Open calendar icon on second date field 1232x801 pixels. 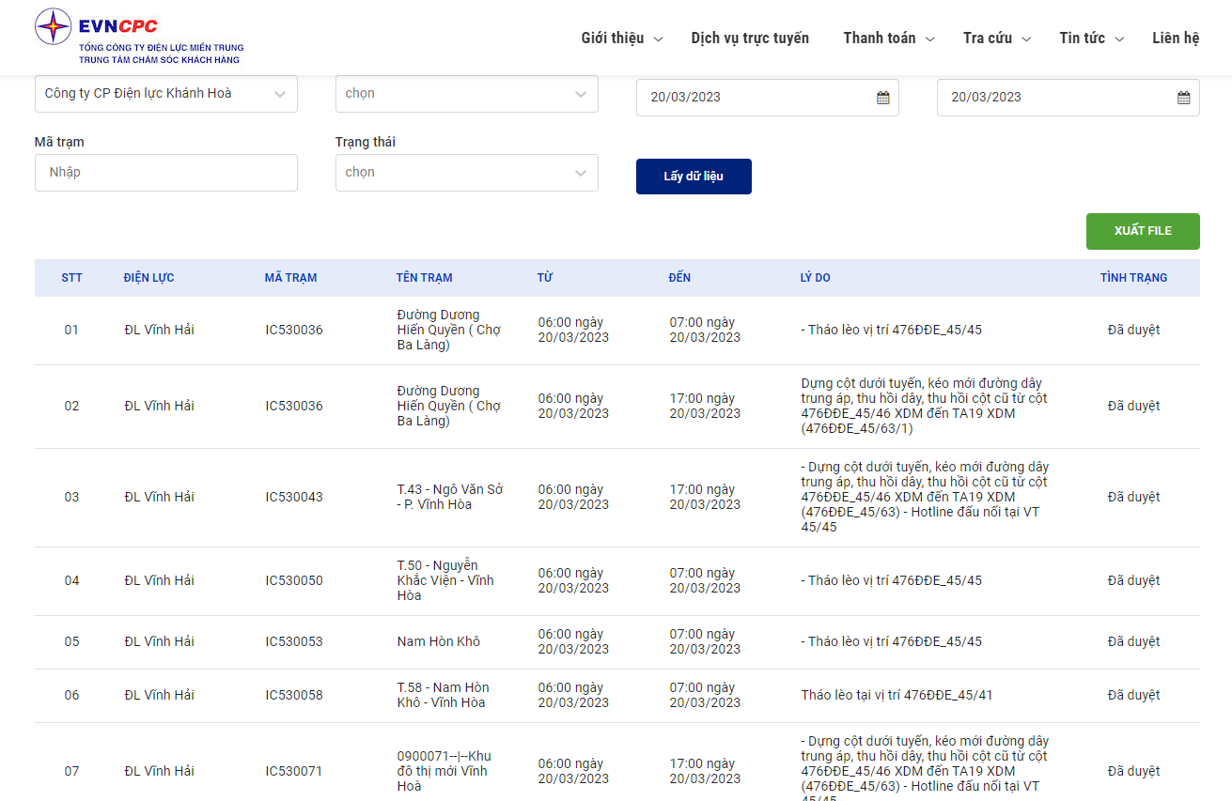[x=1183, y=98]
